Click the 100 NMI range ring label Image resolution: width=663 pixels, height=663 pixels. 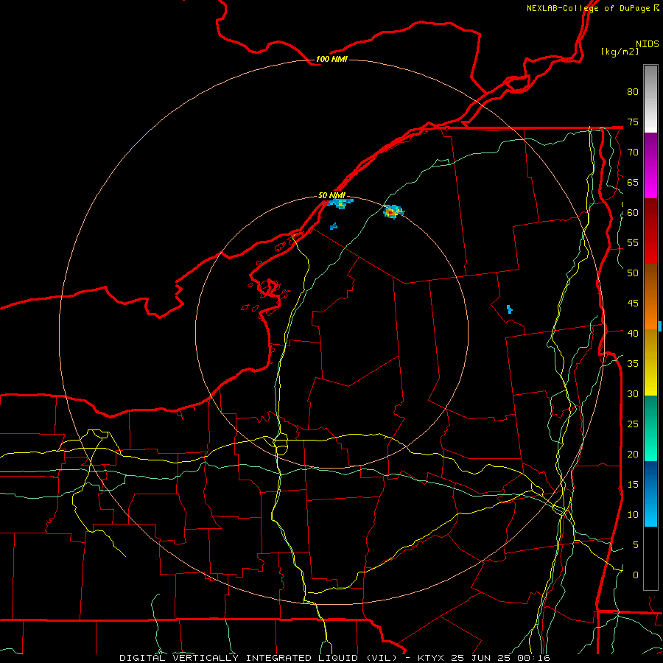pos(331,59)
